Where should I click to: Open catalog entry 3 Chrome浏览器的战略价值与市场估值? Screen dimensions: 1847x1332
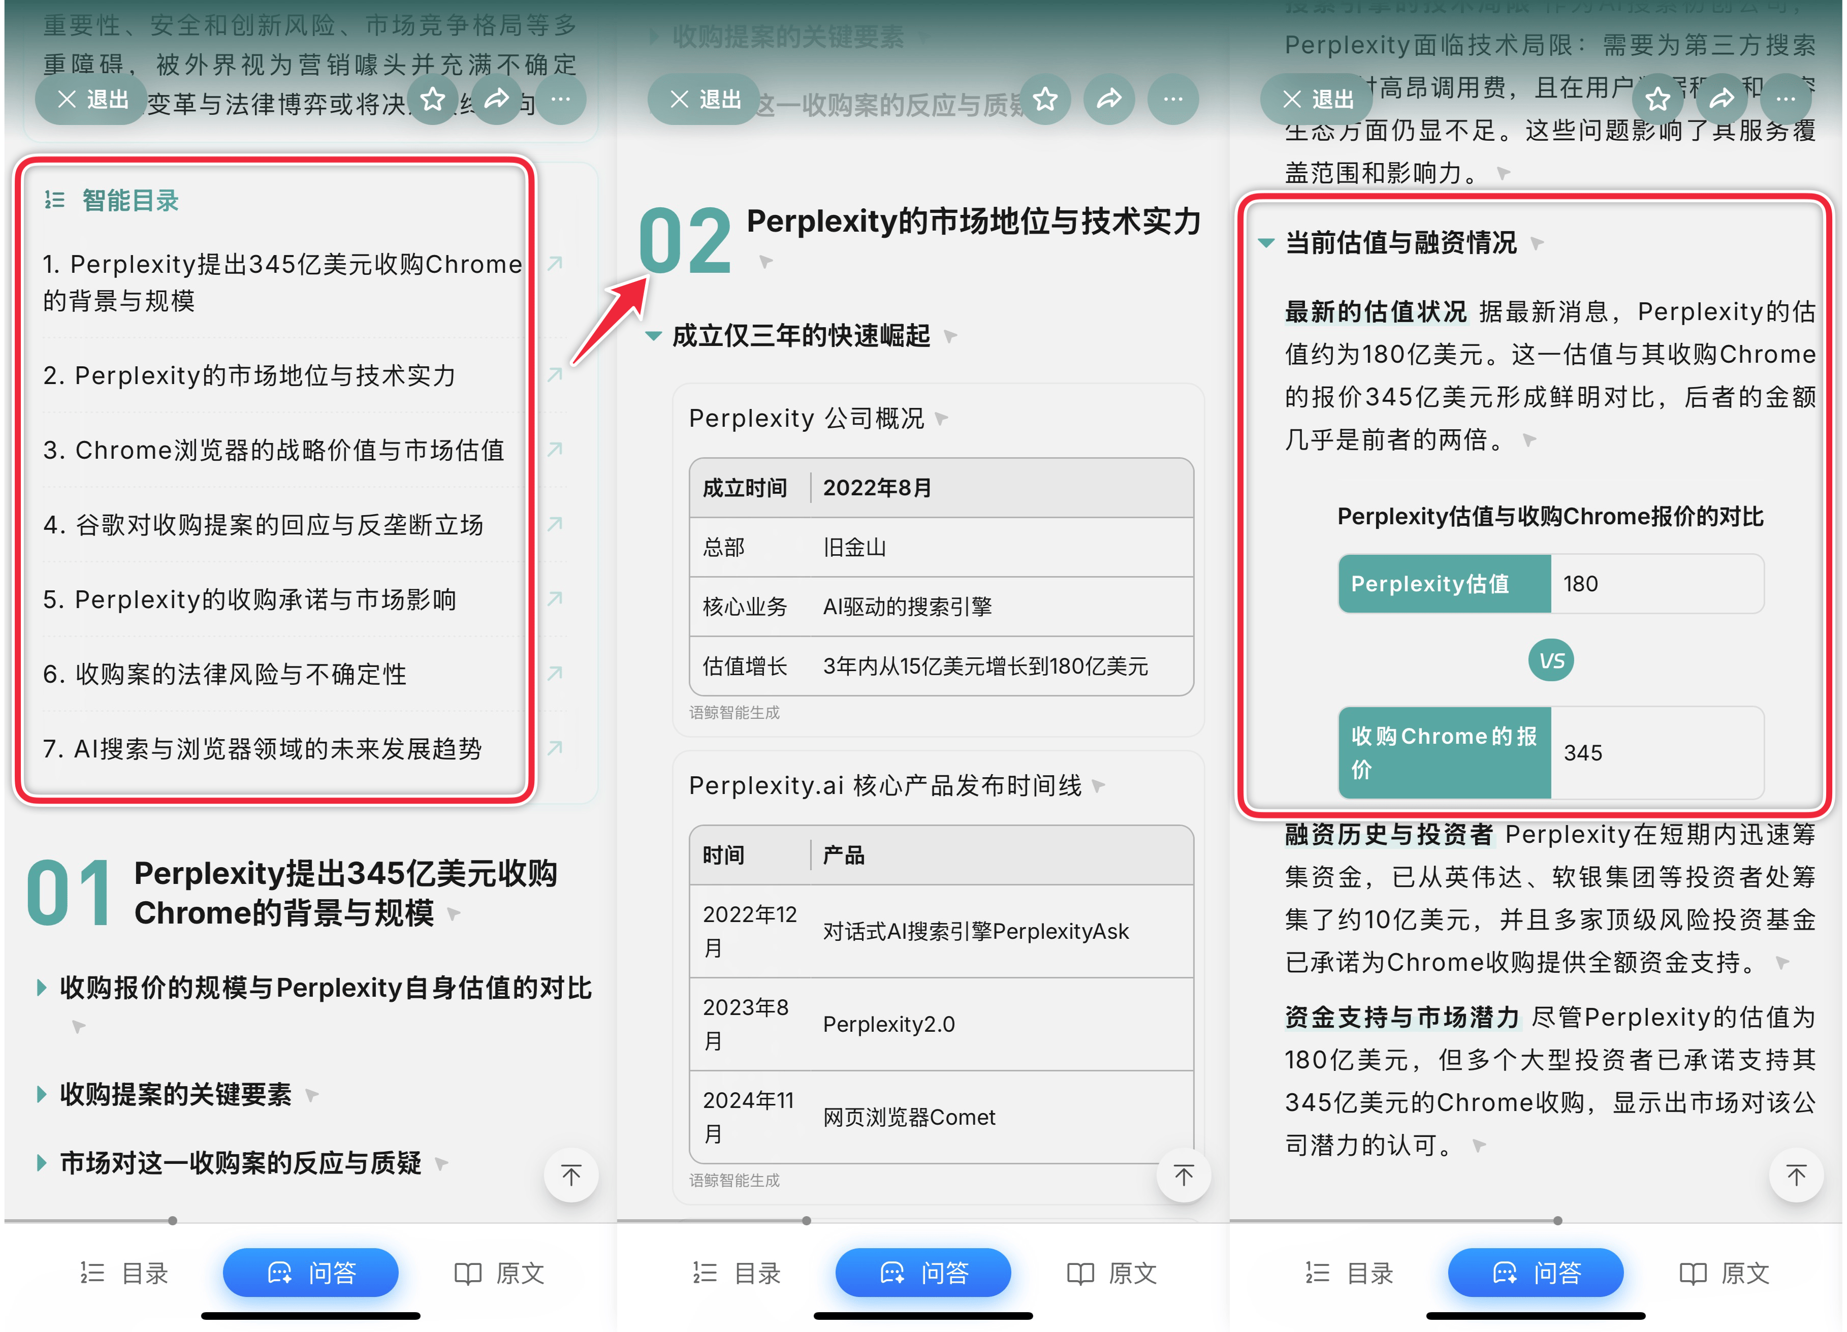(x=274, y=450)
